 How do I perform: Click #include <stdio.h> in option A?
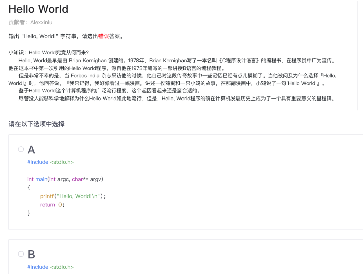click(x=50, y=162)
